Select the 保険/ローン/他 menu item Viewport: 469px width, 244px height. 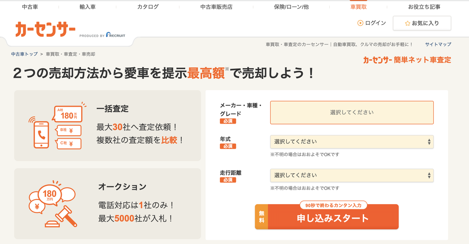click(x=291, y=6)
